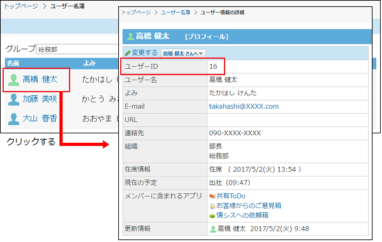Open 高橋 健太 in the user list
This screenshot has width=382, height=242.
point(40,80)
